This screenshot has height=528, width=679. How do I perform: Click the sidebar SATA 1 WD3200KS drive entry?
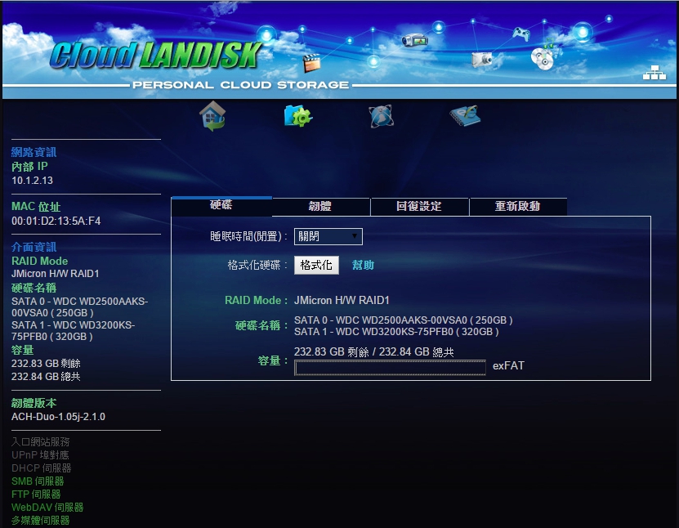[x=74, y=330]
